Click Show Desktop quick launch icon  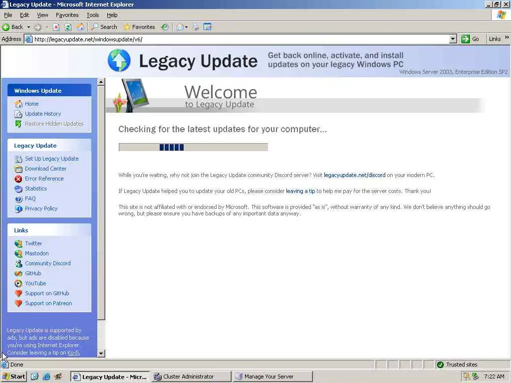(35, 377)
